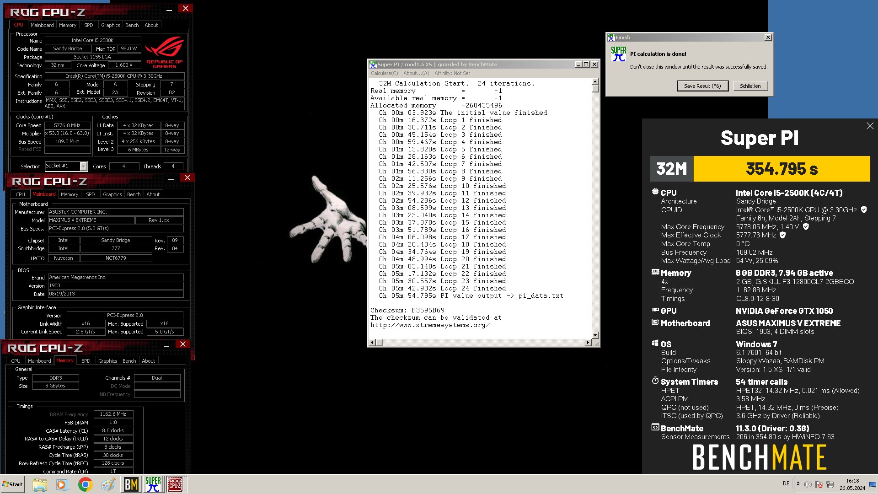
Task: Open About...(A) menu in Super PI
Action: 416,73
